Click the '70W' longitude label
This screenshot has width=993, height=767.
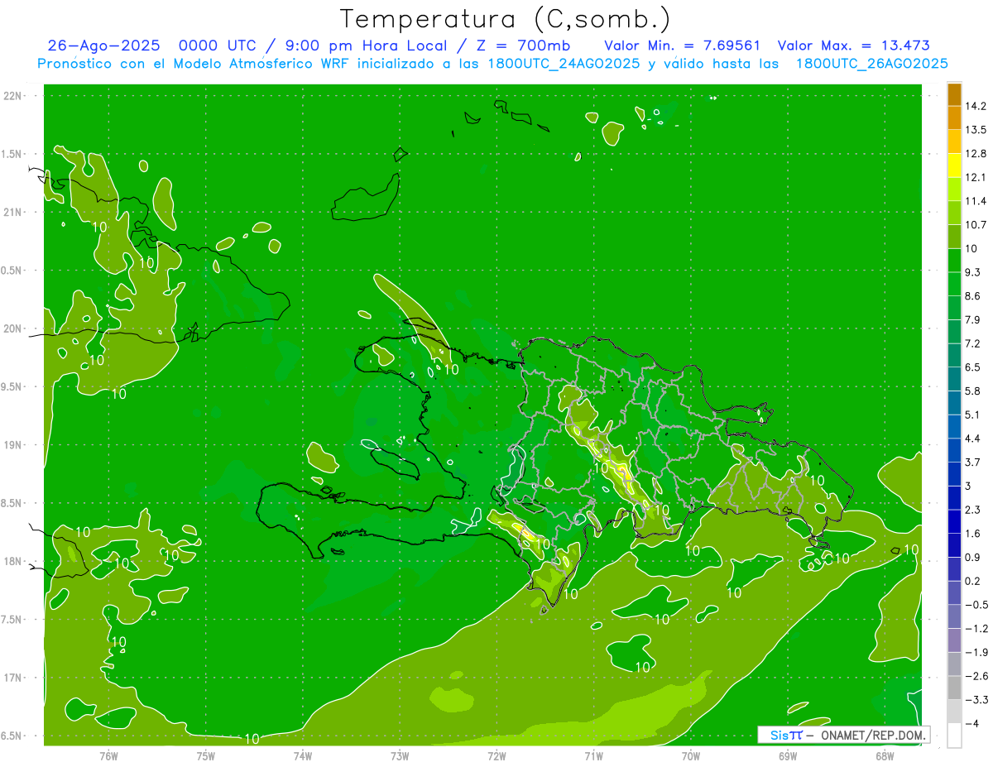coord(691,755)
